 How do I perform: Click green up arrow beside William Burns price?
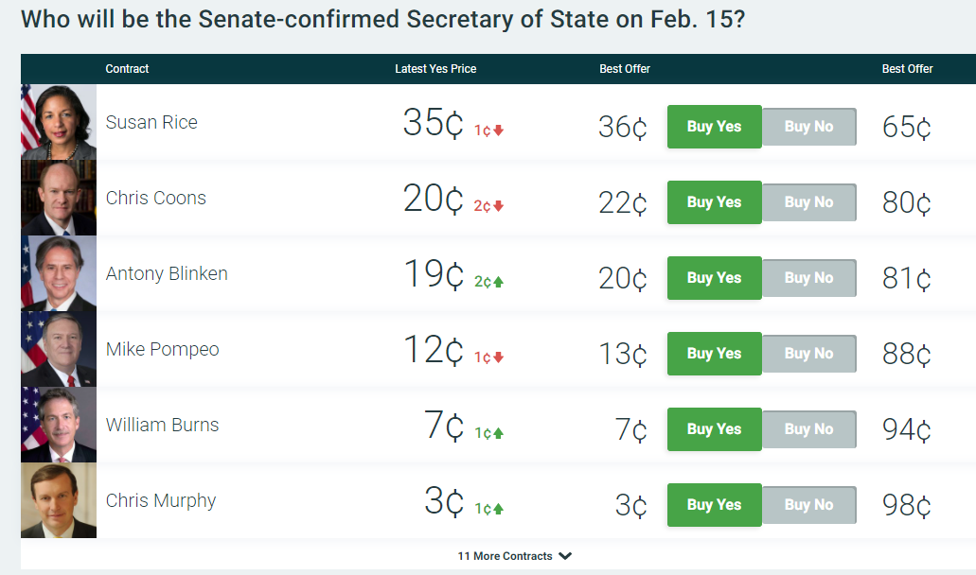499,433
